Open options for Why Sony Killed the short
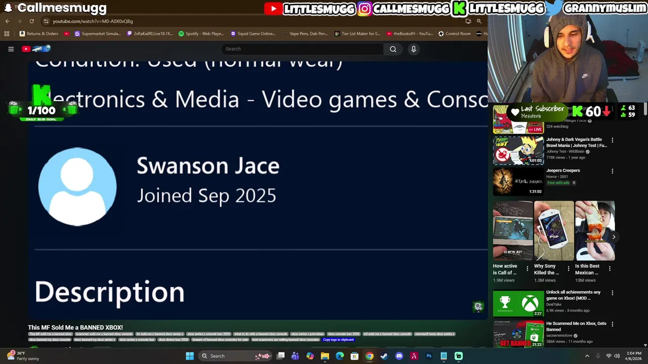648x364 pixels. 568,269
